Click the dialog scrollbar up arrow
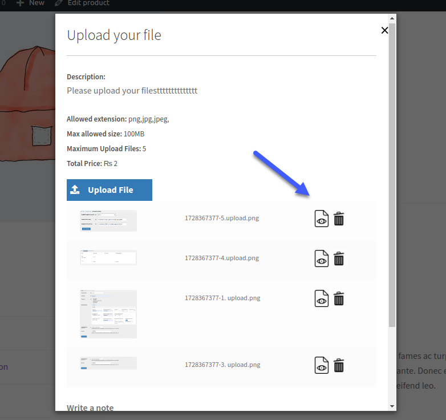The image size is (446, 420). click(x=392, y=18)
